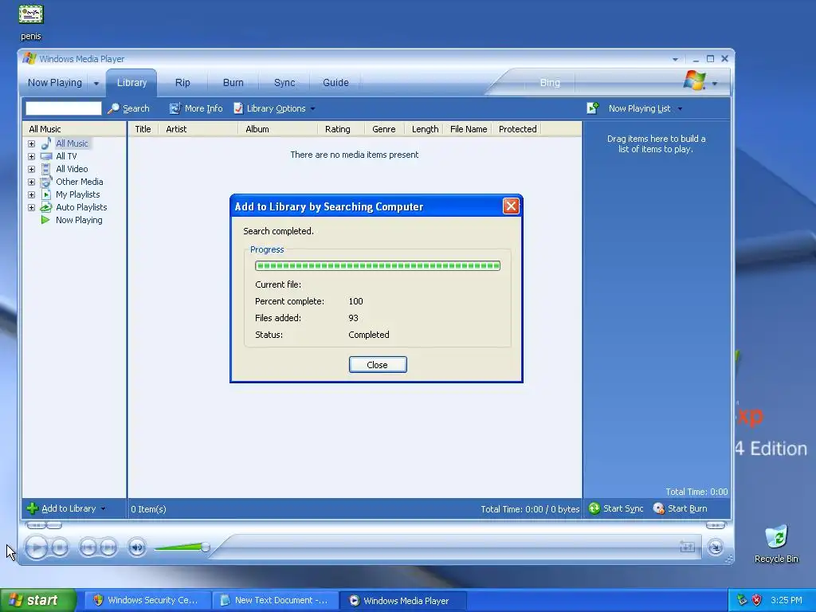Switch to the Rip tab
The image size is (816, 612).
(x=182, y=83)
